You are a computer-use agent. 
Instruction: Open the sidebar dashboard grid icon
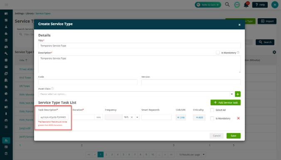(6, 20)
